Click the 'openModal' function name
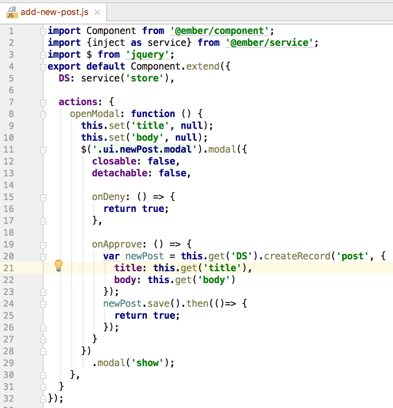This screenshot has width=393, height=408. [94, 114]
